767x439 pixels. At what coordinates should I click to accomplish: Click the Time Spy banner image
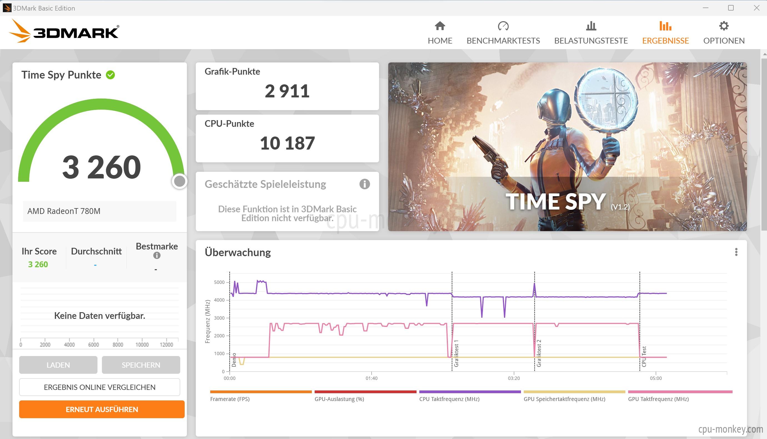(x=567, y=147)
